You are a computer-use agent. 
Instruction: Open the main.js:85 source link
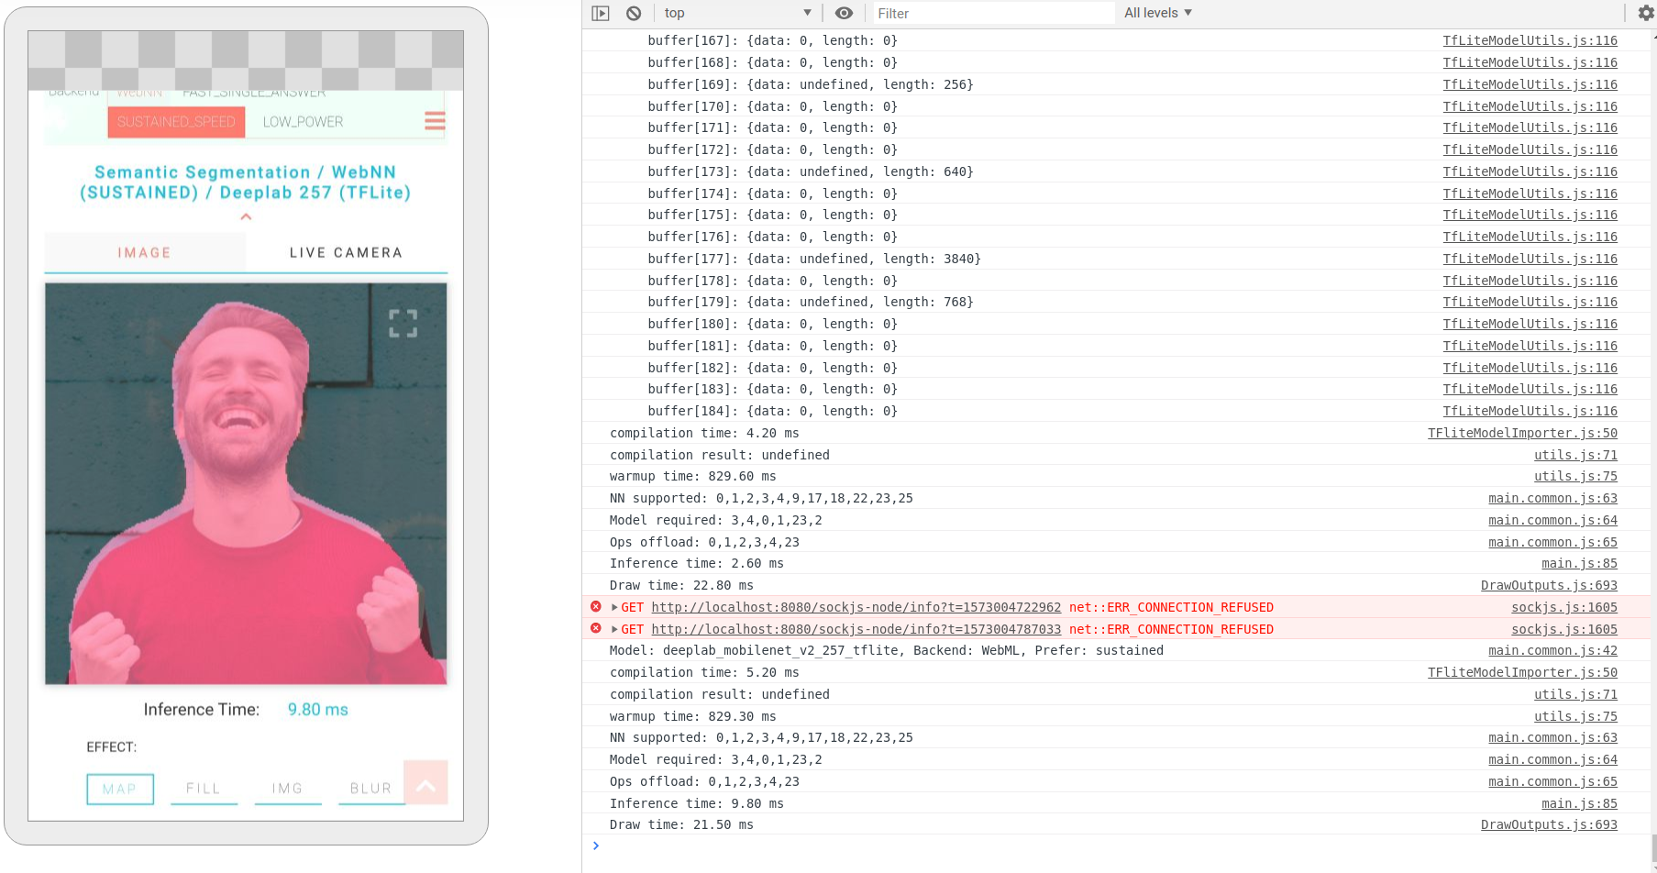(x=1578, y=563)
